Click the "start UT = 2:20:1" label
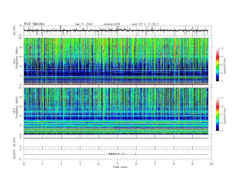This screenshot has height=184, width=238. click(145, 24)
